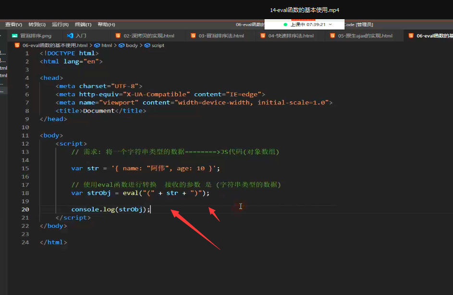
Task: Click the closing head tag
Action: pos(53,119)
